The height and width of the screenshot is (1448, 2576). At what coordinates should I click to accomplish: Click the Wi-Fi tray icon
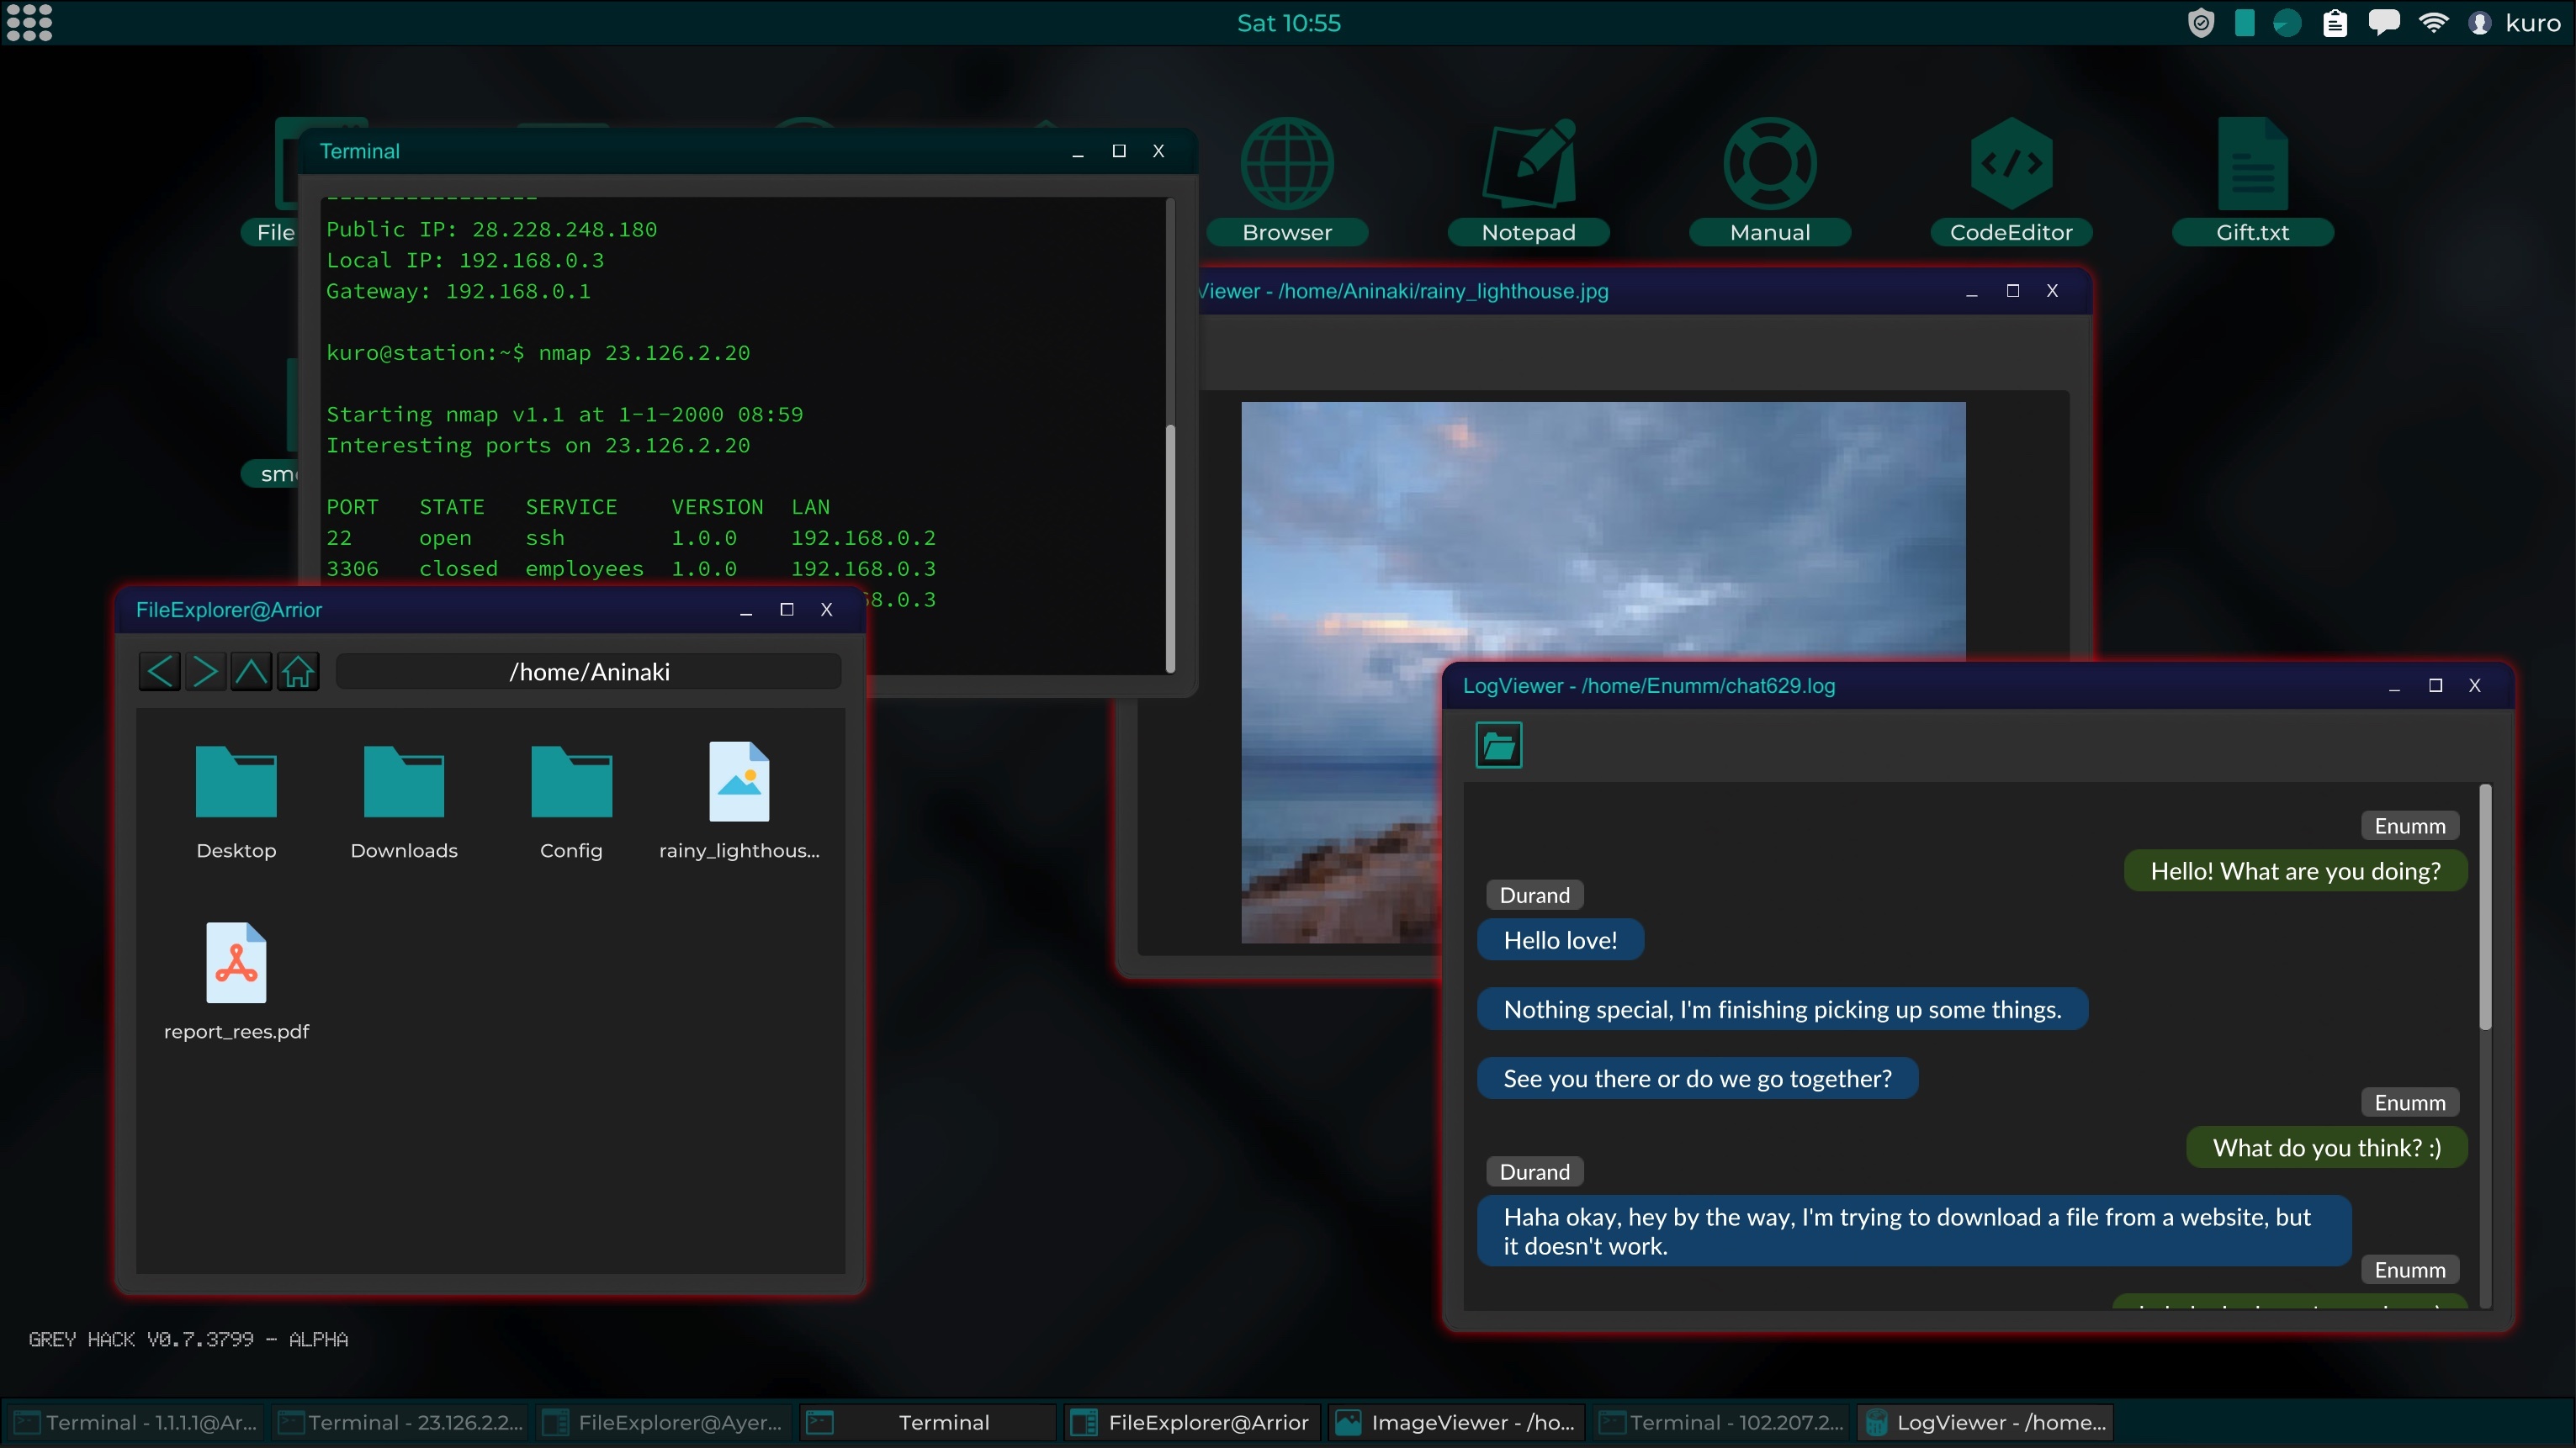pos(2433,22)
